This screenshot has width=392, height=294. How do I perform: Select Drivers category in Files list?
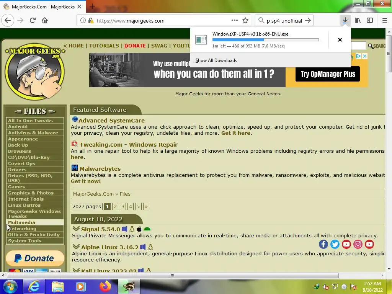(35, 170)
